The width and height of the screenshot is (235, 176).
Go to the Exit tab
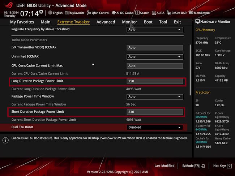coord(177,22)
